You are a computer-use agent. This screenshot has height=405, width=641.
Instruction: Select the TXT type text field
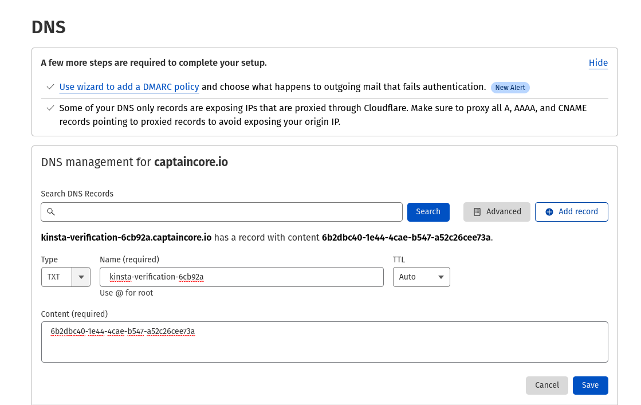coord(57,277)
